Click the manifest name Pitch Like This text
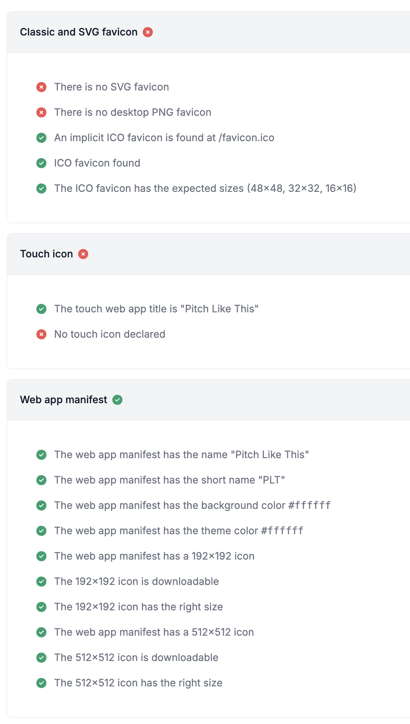This screenshot has height=724, width=410. tap(182, 455)
